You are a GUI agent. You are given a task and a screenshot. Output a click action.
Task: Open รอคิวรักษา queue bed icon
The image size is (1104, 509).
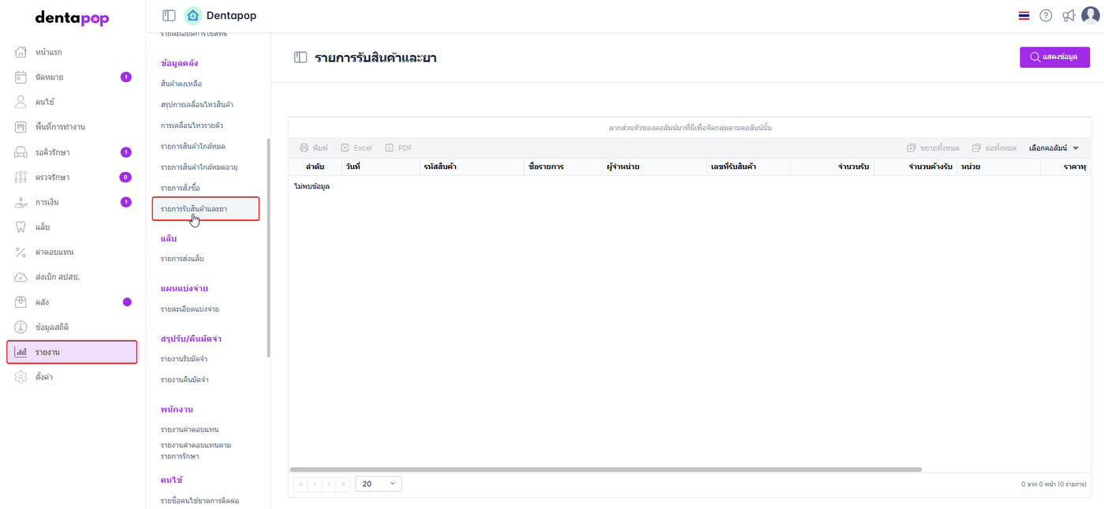click(x=21, y=152)
